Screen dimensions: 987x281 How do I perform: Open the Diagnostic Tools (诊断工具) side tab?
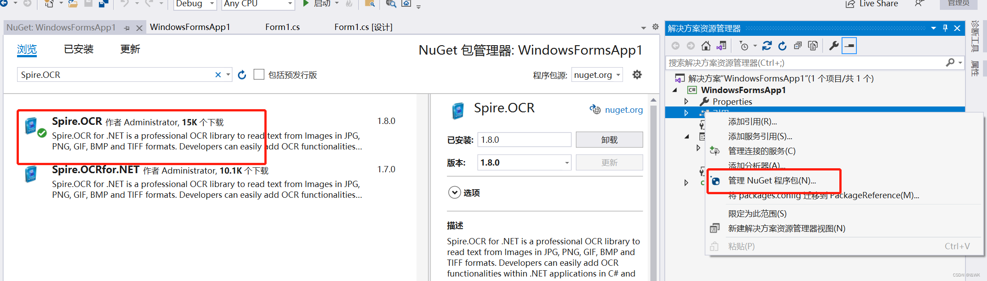pyautogui.click(x=974, y=37)
